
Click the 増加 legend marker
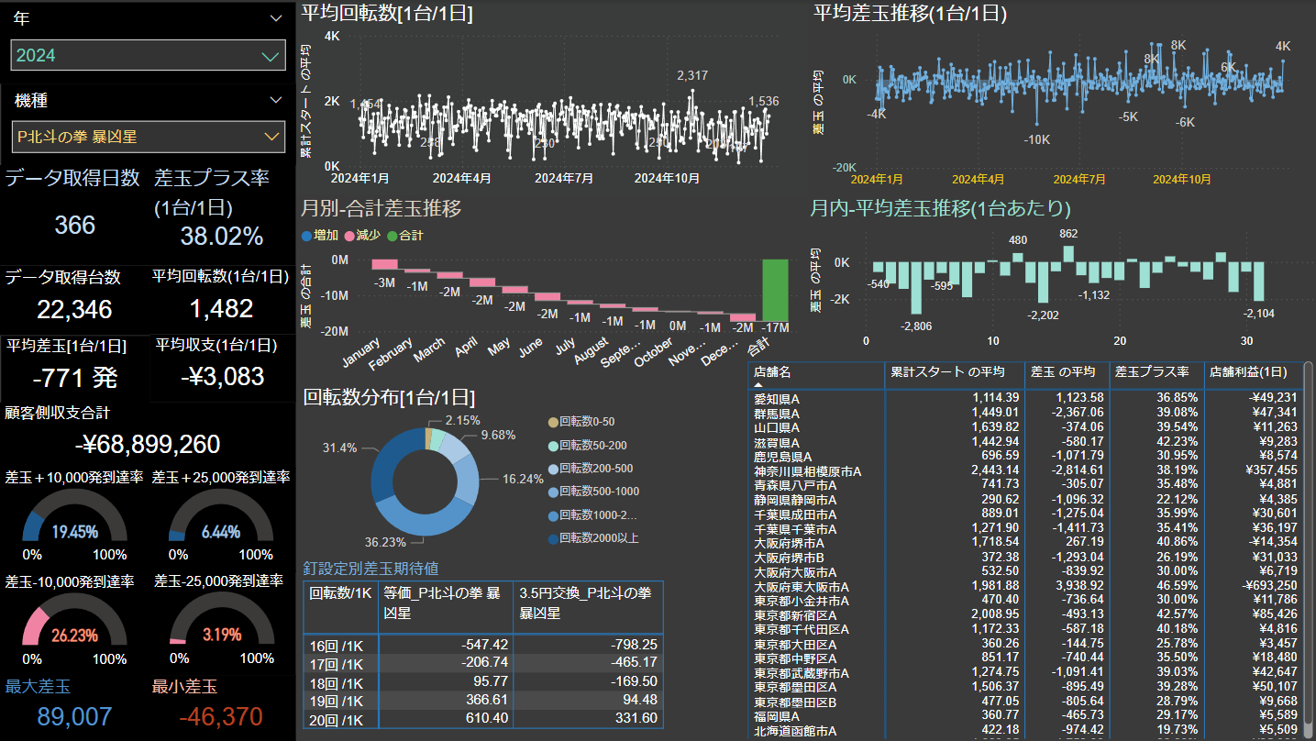(307, 236)
